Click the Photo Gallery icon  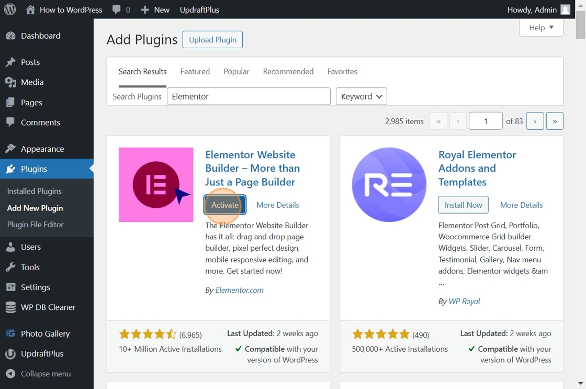[10, 333]
